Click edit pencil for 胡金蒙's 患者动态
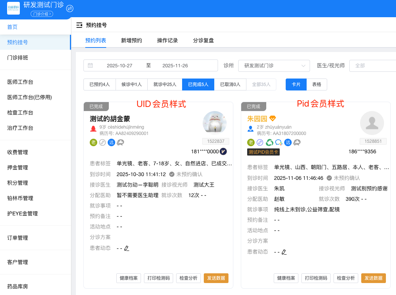 (x=127, y=248)
